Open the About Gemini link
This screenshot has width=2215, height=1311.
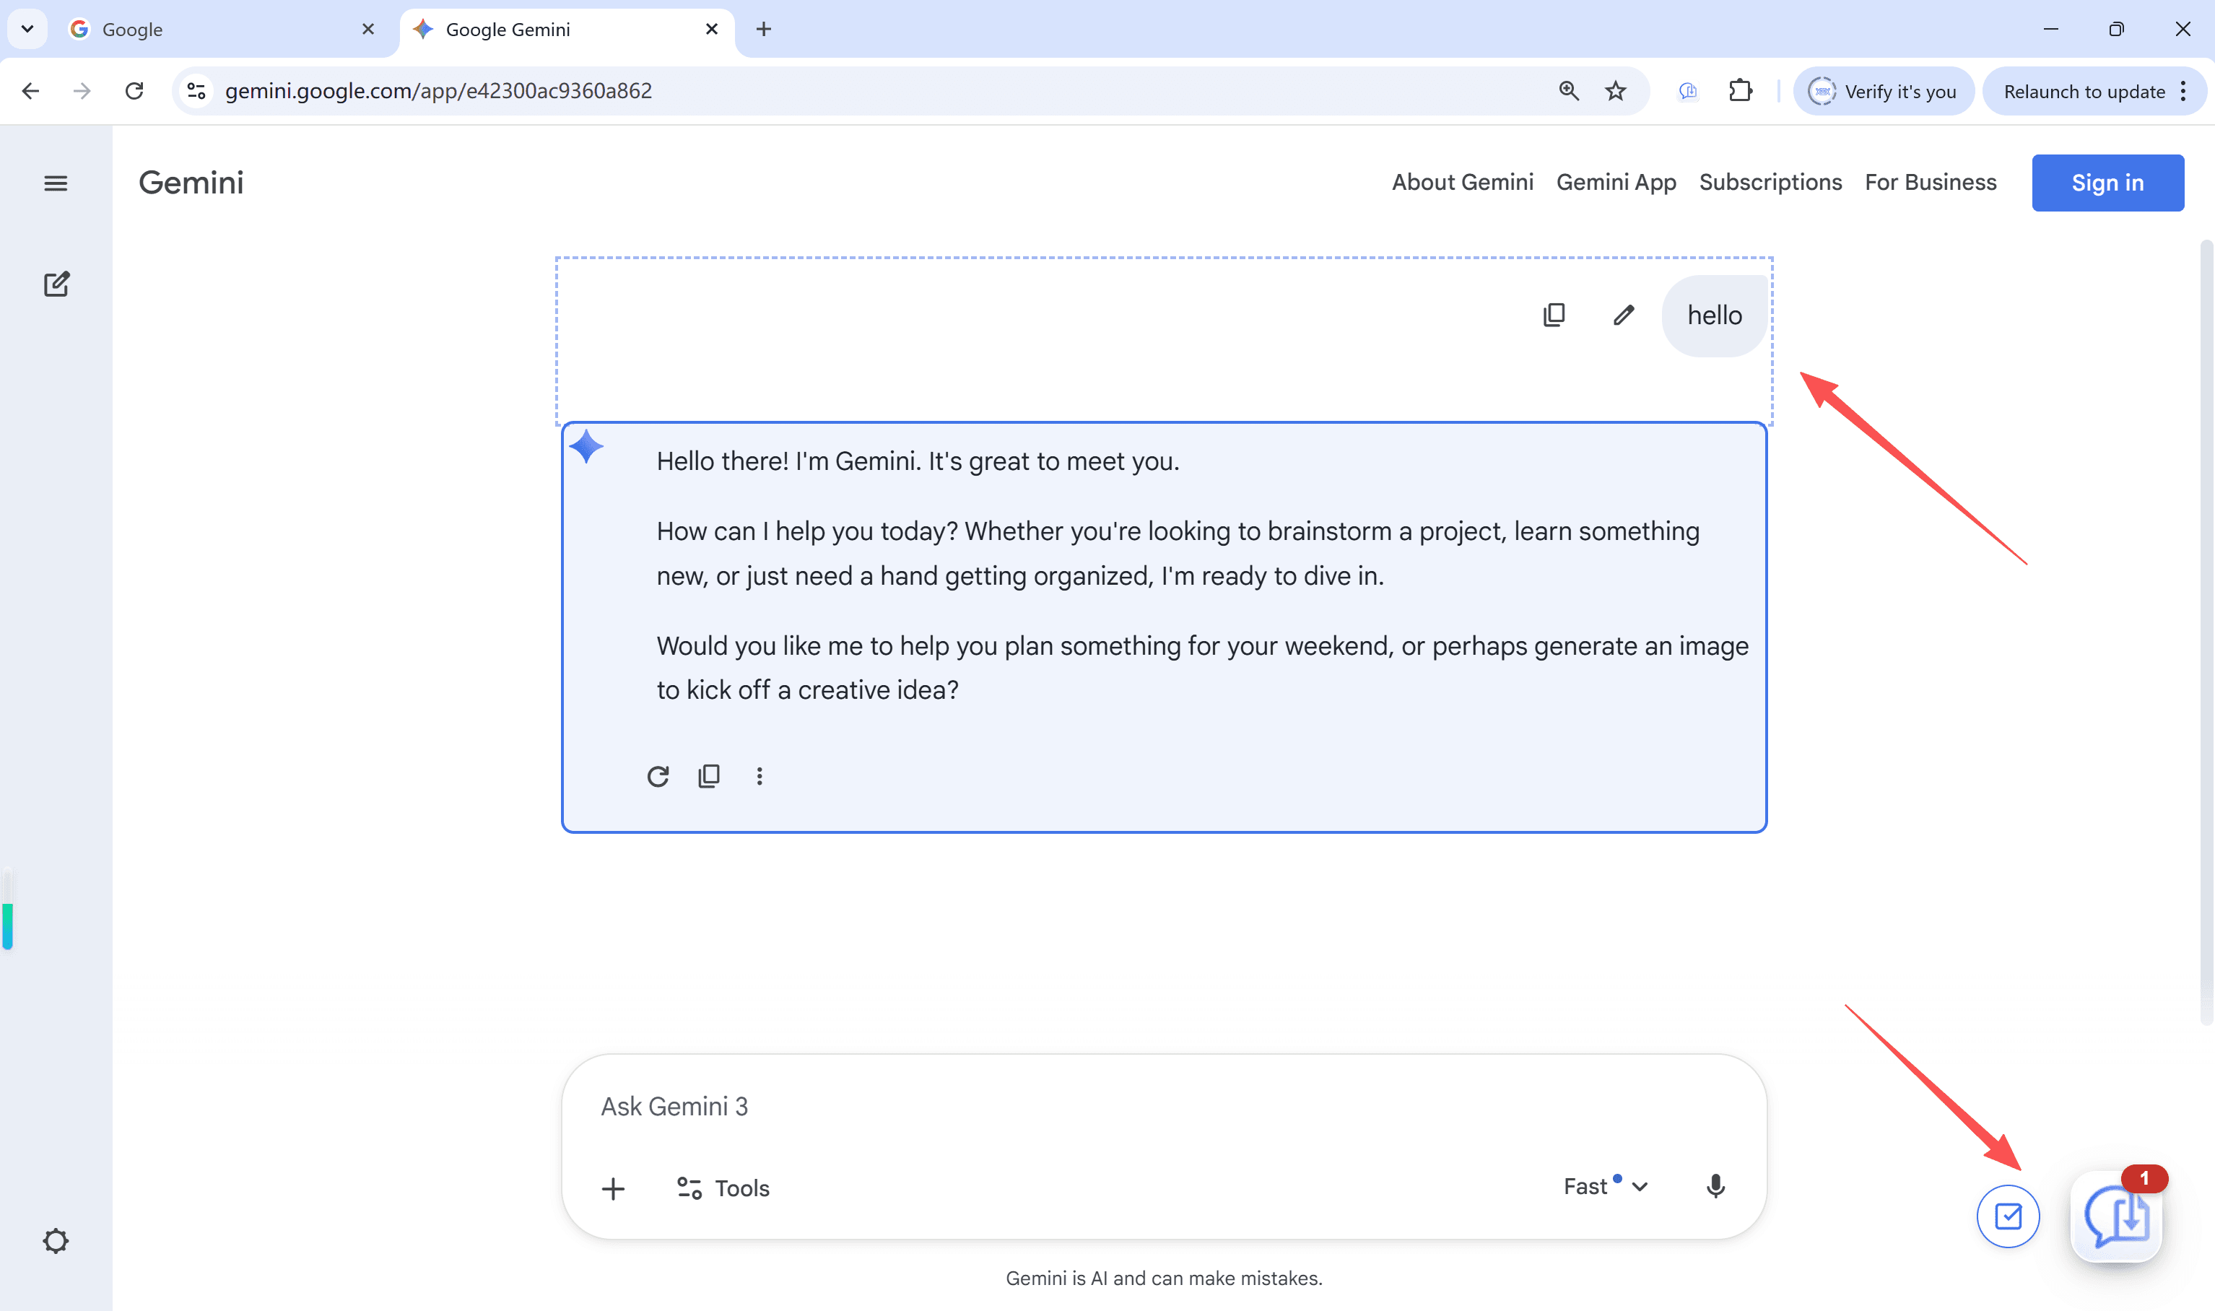[1462, 182]
